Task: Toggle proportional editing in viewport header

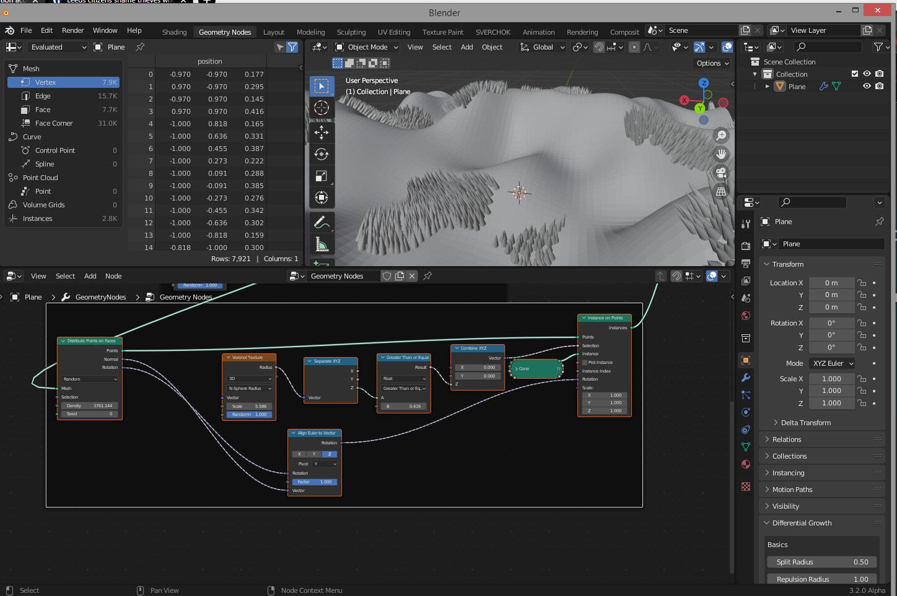Action: (634, 47)
